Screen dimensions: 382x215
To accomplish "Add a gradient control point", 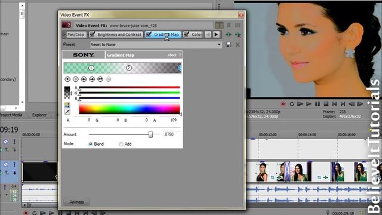I will point(67,79).
